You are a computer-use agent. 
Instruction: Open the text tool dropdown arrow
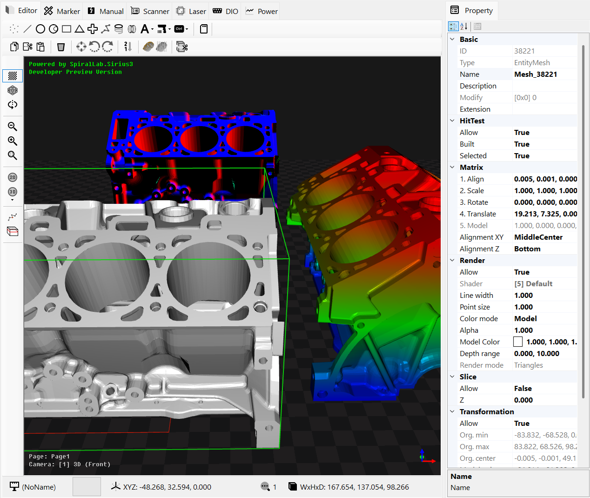tap(152, 29)
